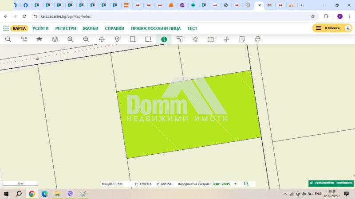Expand the KKC 2005 coordinate system dropdown

(235, 184)
